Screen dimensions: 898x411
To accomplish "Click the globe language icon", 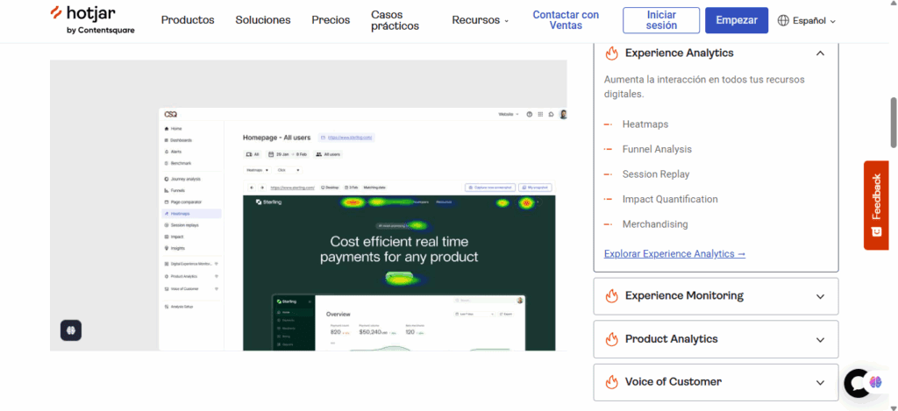I will [x=783, y=21].
